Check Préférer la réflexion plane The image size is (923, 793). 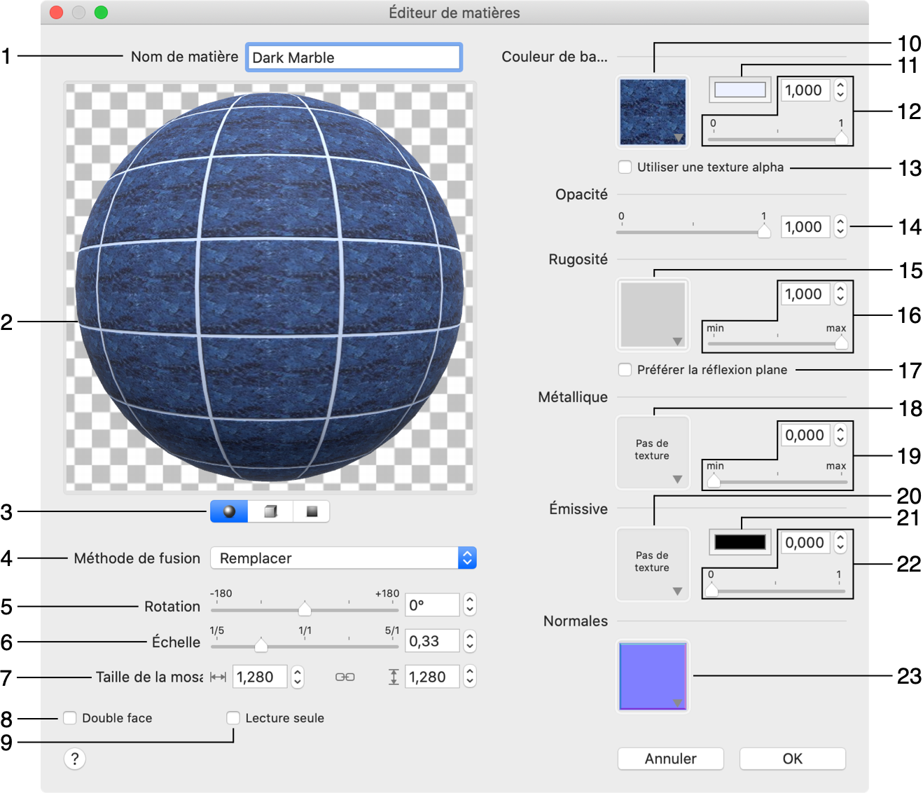coord(625,370)
